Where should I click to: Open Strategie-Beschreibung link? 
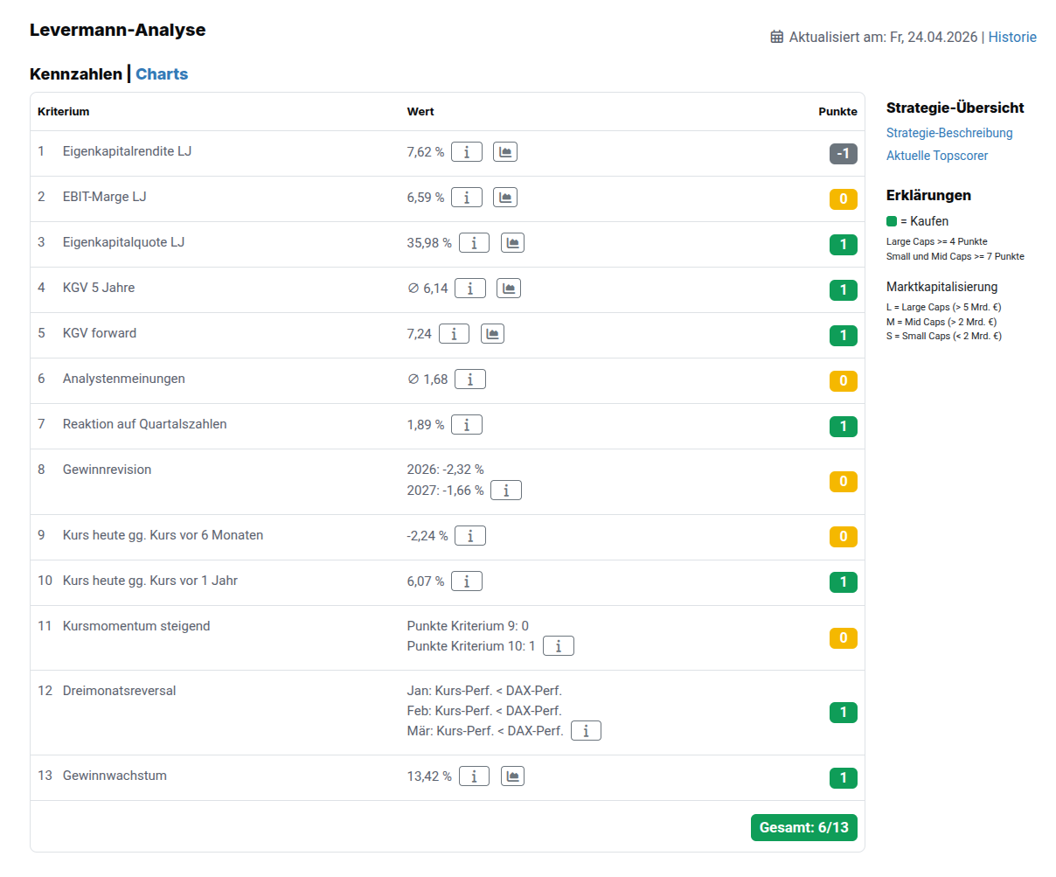949,133
